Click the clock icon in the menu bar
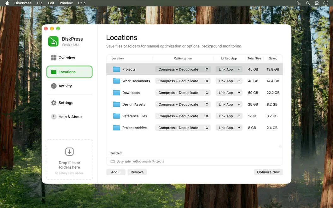Screen dimensions: 333x208 (326, 3)
